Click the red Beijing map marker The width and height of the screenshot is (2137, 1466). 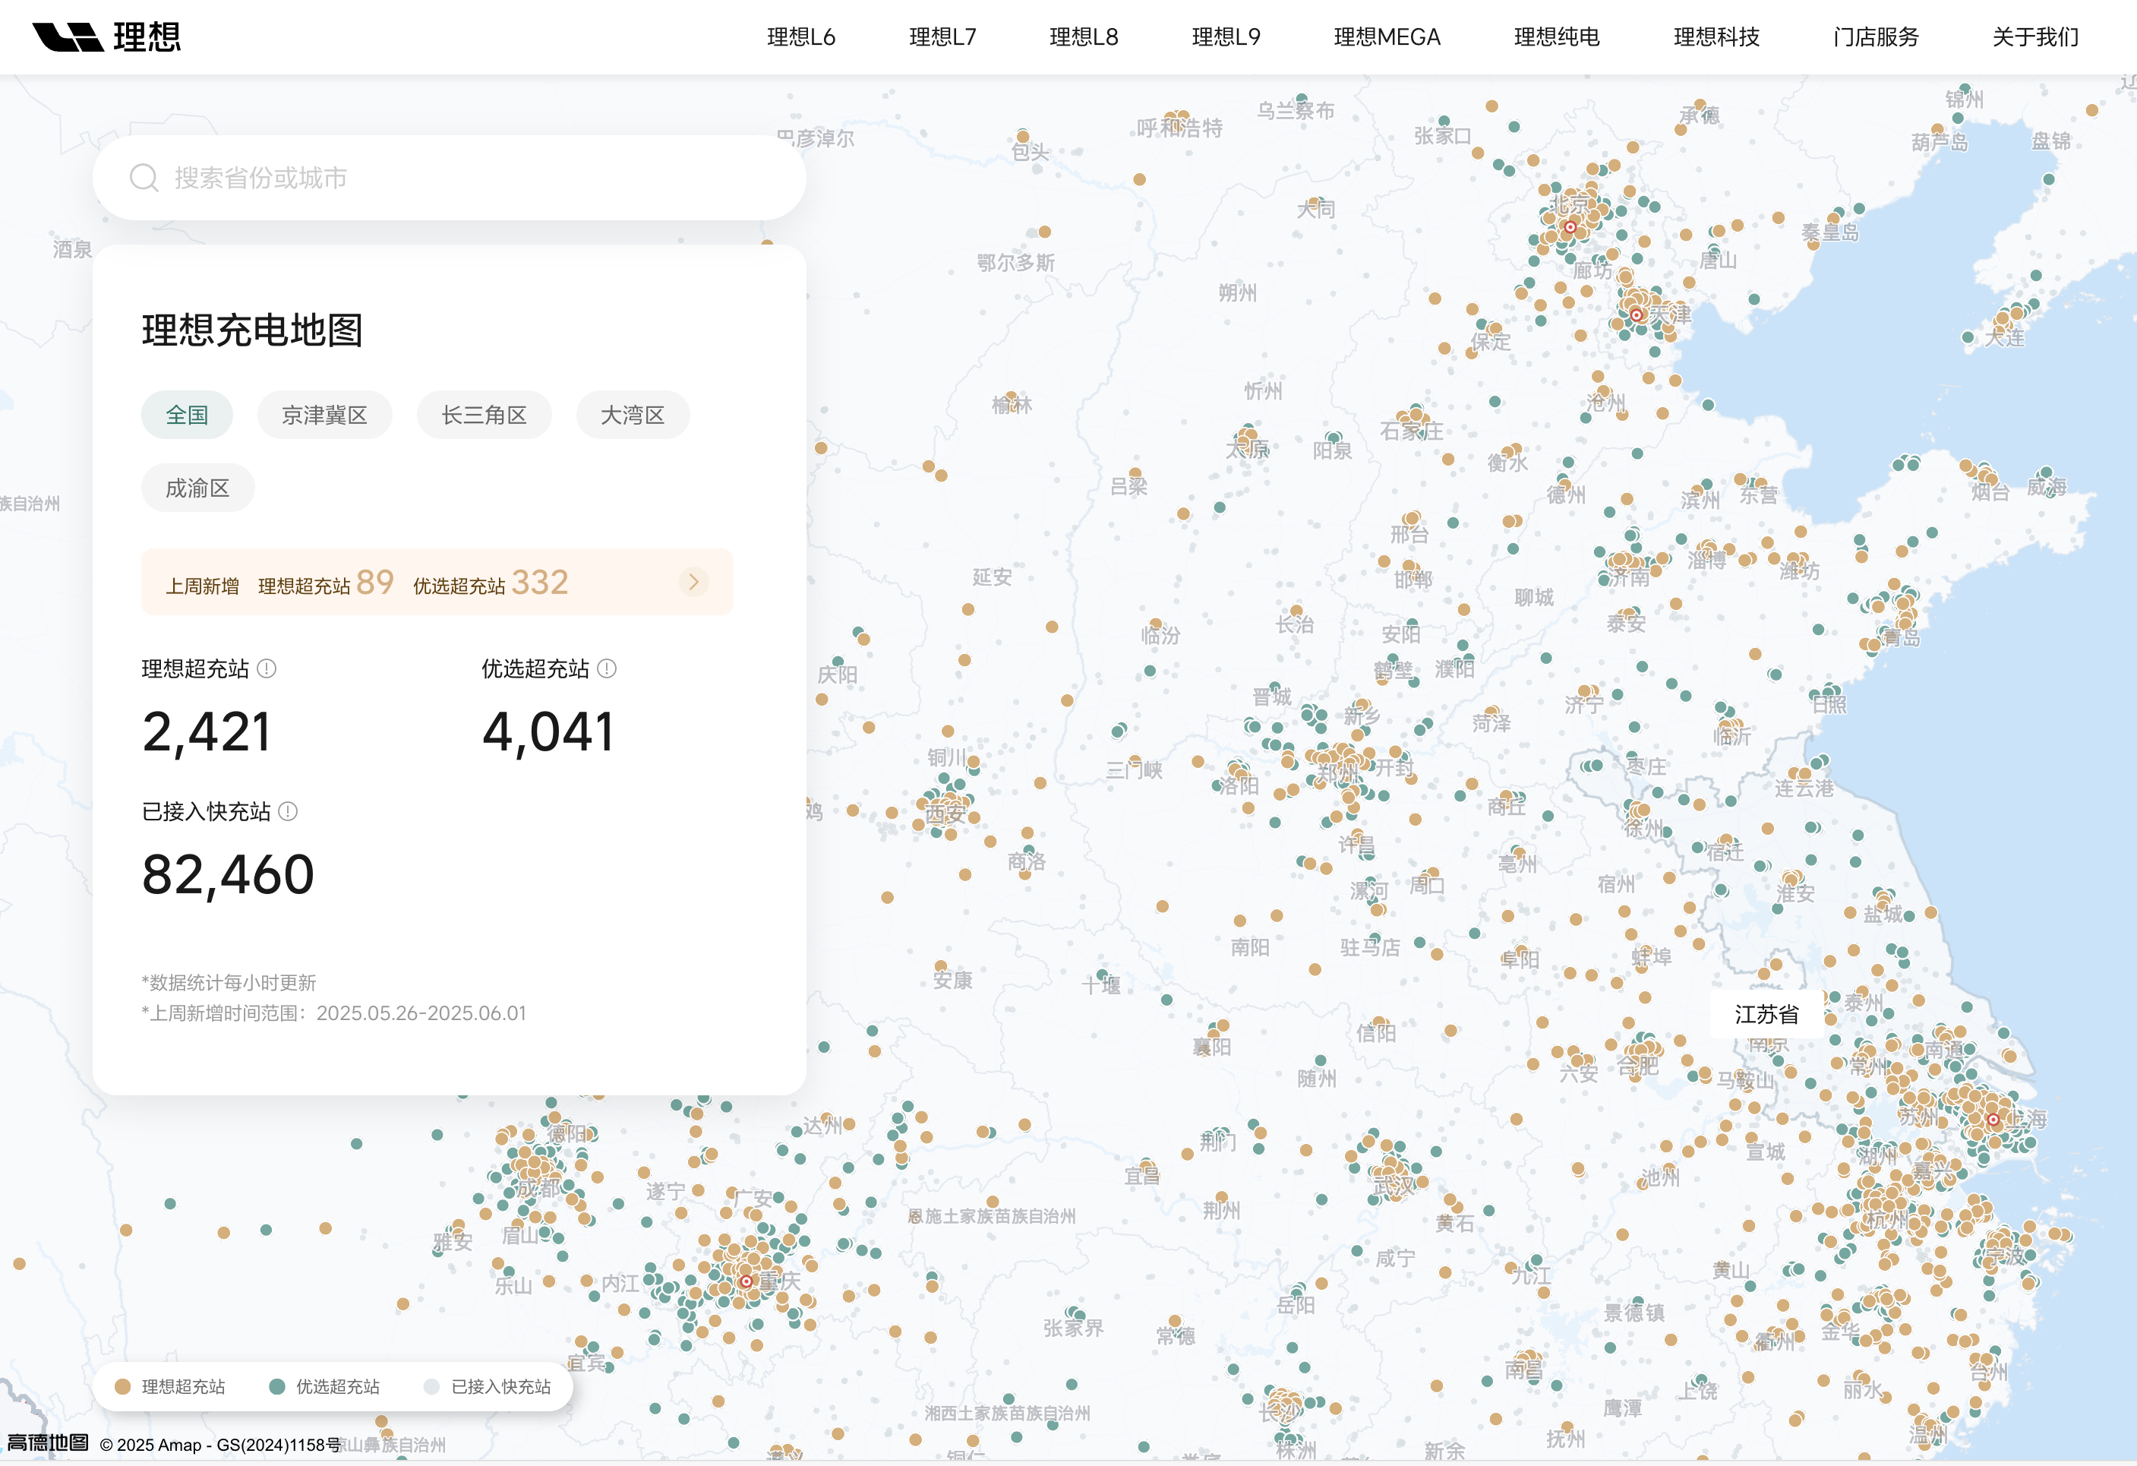[1570, 226]
